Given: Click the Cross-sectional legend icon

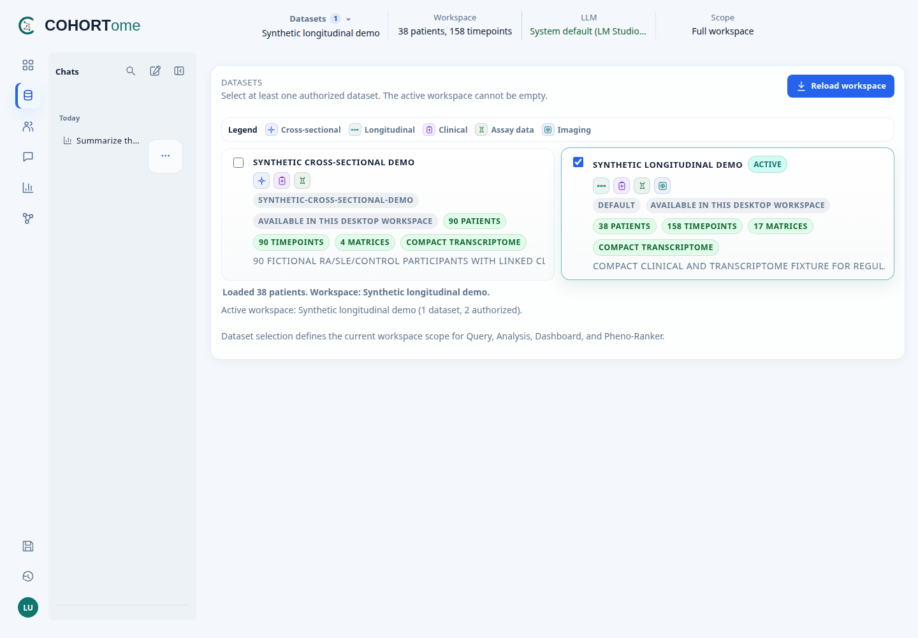Looking at the screenshot, I should pyautogui.click(x=271, y=130).
